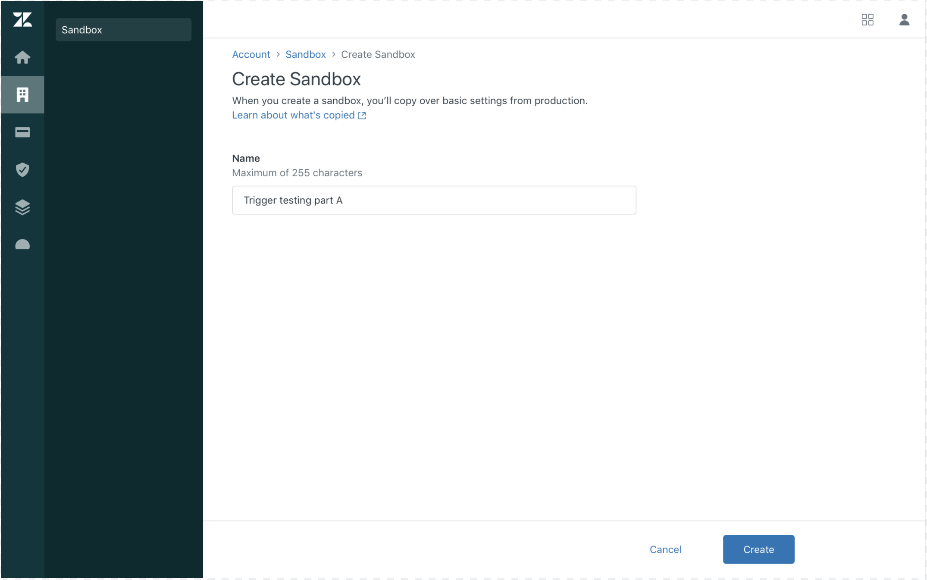927x580 pixels.
Task: Click the Name text input field
Action: point(434,200)
